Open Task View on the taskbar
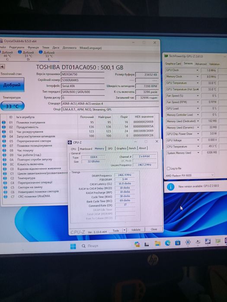The height and width of the screenshot is (302, 227). 147,244
